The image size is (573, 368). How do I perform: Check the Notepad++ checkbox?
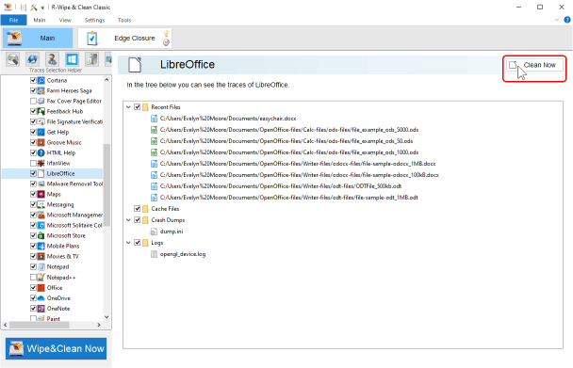pos(33,278)
